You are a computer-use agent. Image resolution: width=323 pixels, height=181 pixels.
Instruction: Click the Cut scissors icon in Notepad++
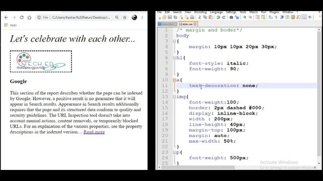click(199, 18)
